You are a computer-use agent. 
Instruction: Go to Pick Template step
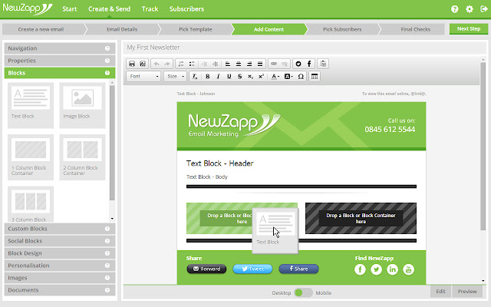click(x=196, y=29)
